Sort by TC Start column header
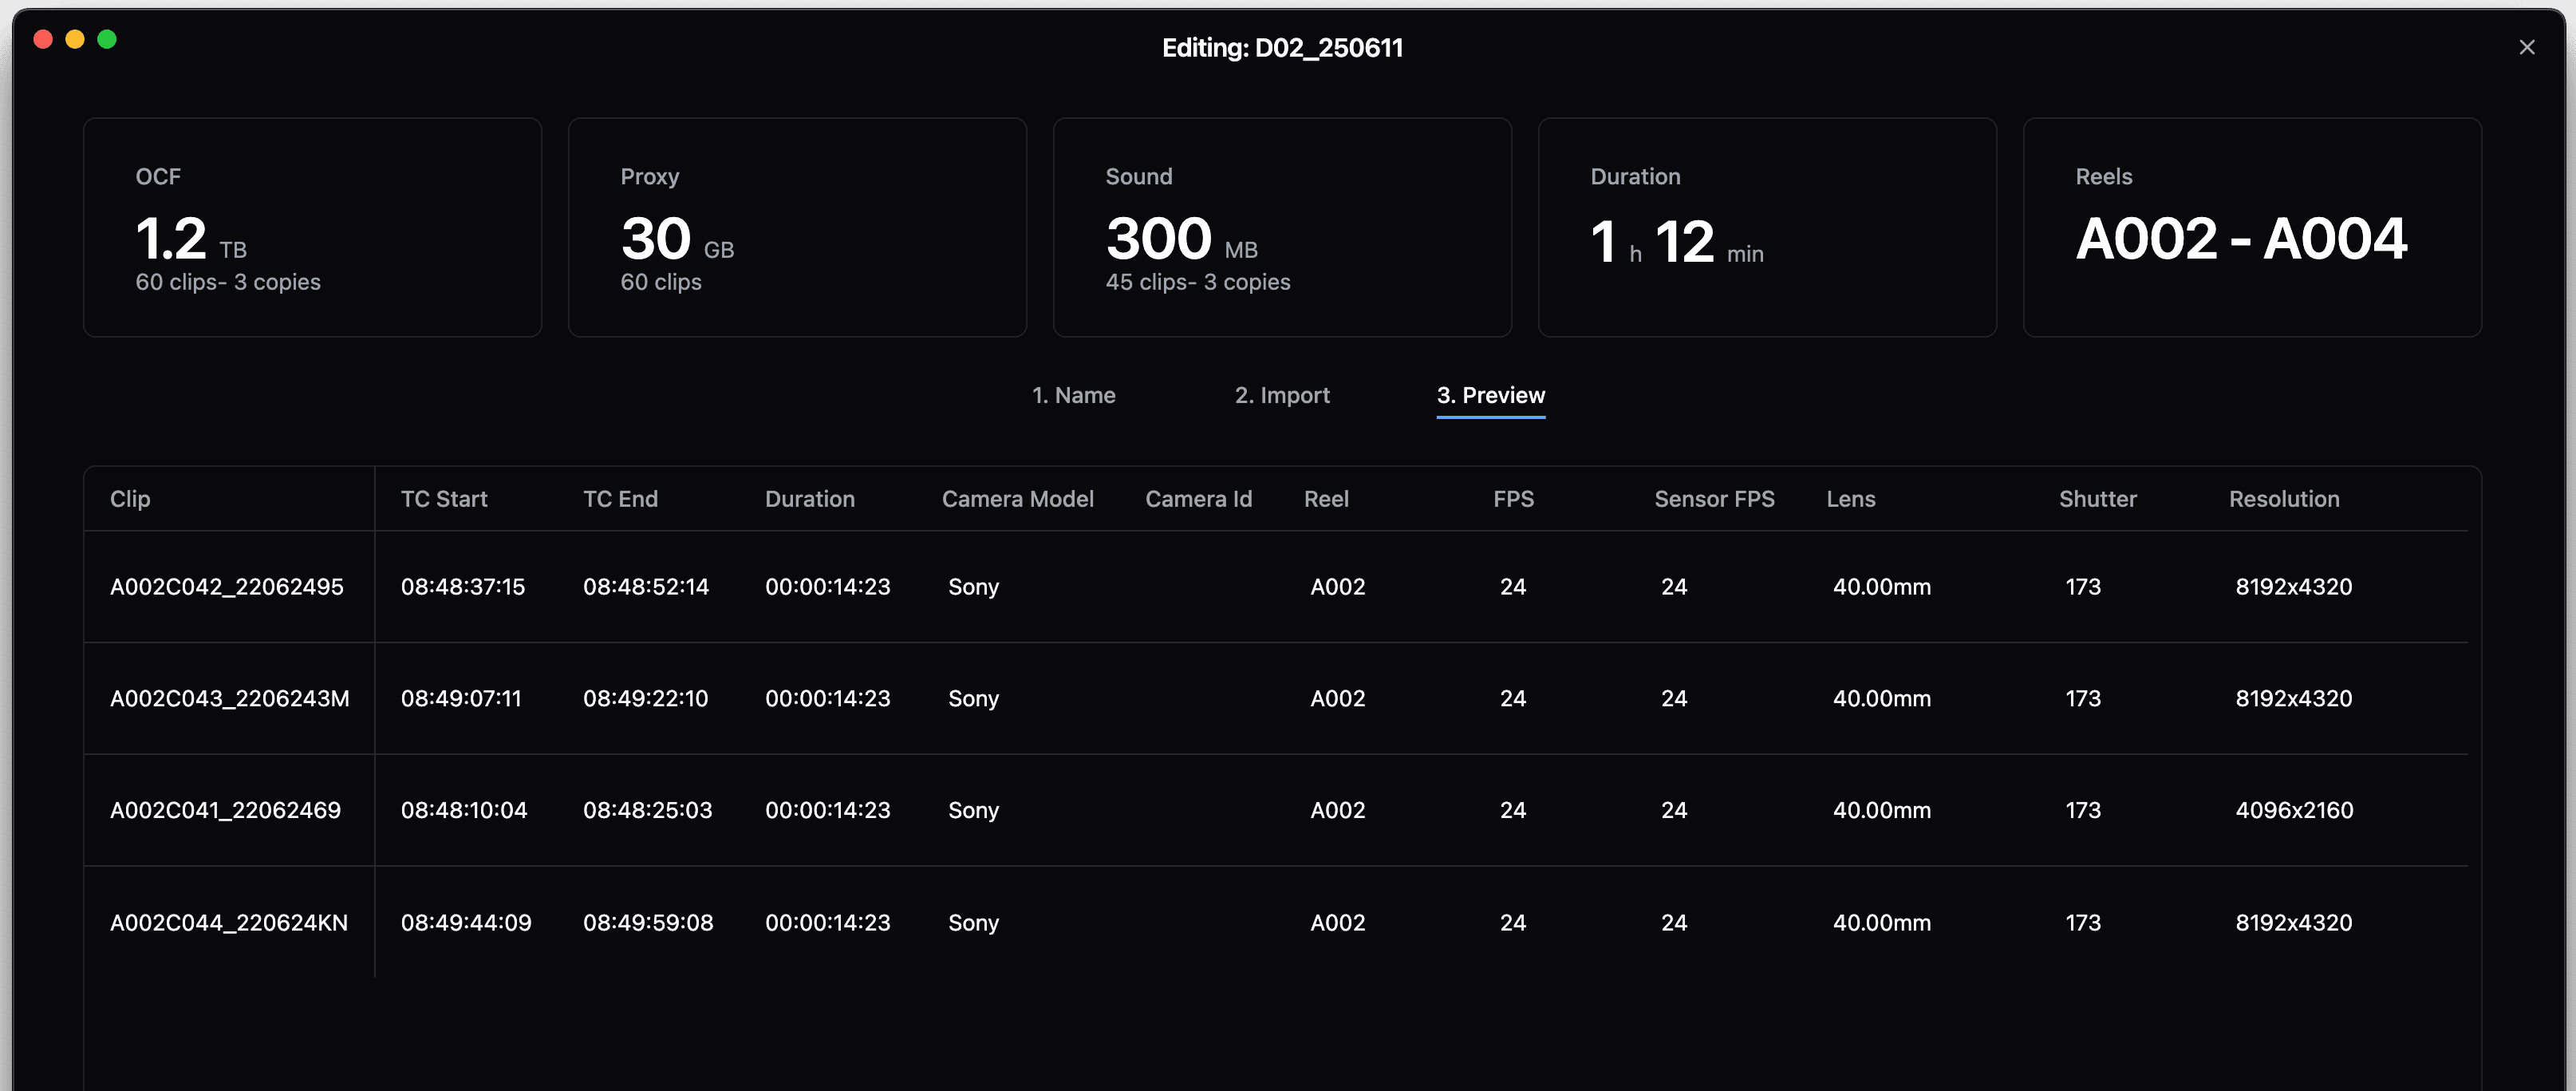2576x1091 pixels. pyautogui.click(x=444, y=499)
